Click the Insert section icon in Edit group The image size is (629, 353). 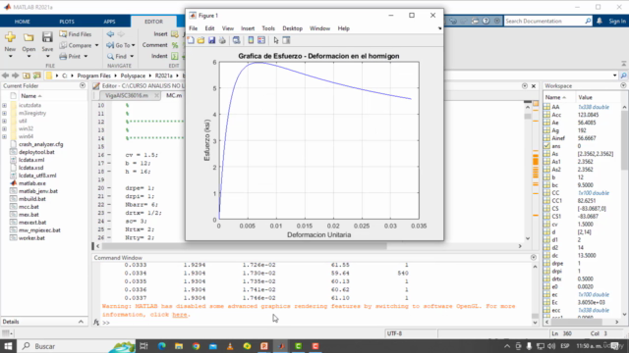(175, 34)
